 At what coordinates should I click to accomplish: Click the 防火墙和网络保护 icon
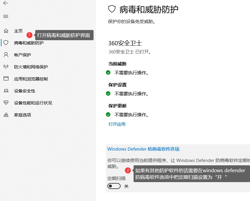pyautogui.click(x=6, y=67)
